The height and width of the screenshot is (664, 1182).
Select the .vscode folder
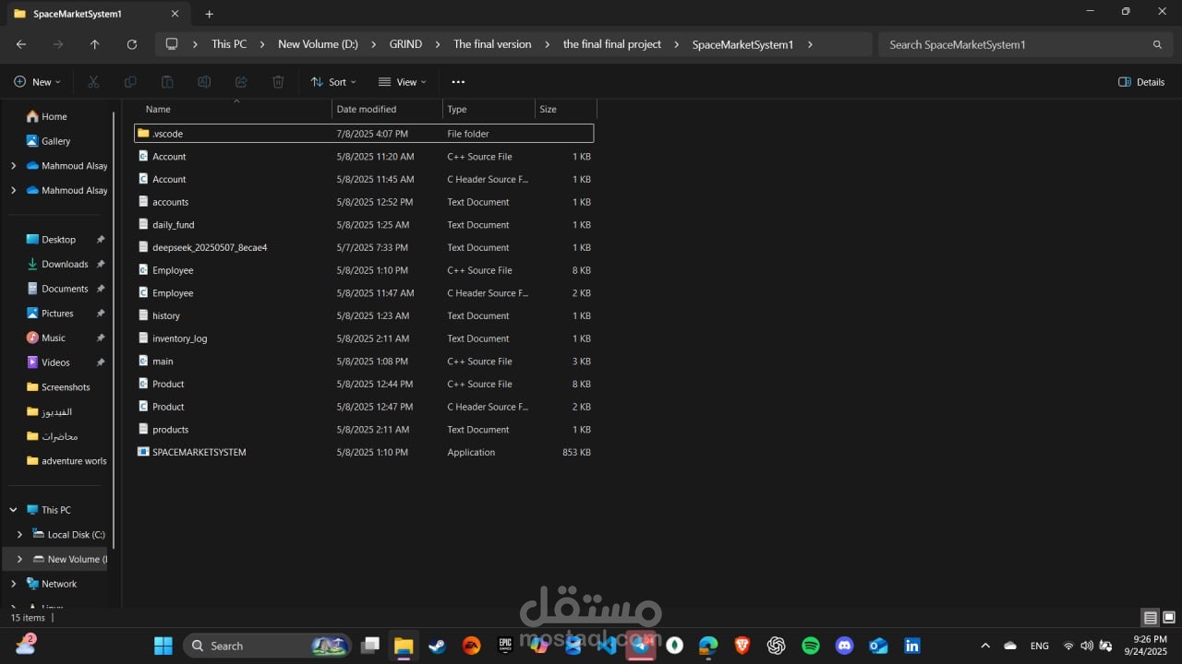[x=364, y=134]
